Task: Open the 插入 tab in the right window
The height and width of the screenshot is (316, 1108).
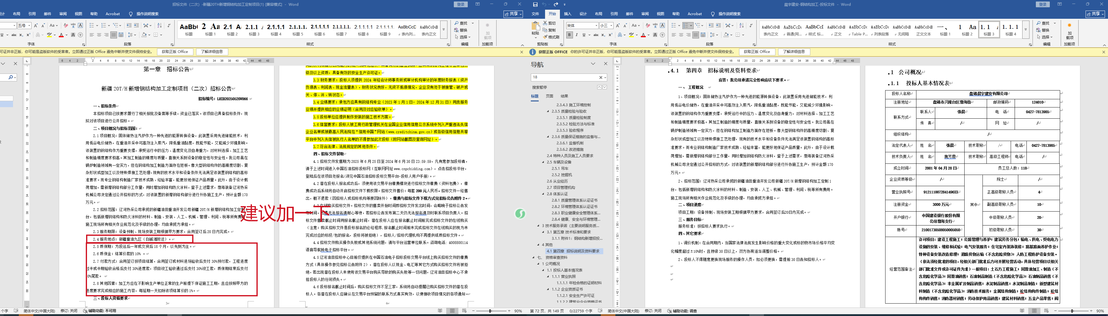Action: pos(567,14)
